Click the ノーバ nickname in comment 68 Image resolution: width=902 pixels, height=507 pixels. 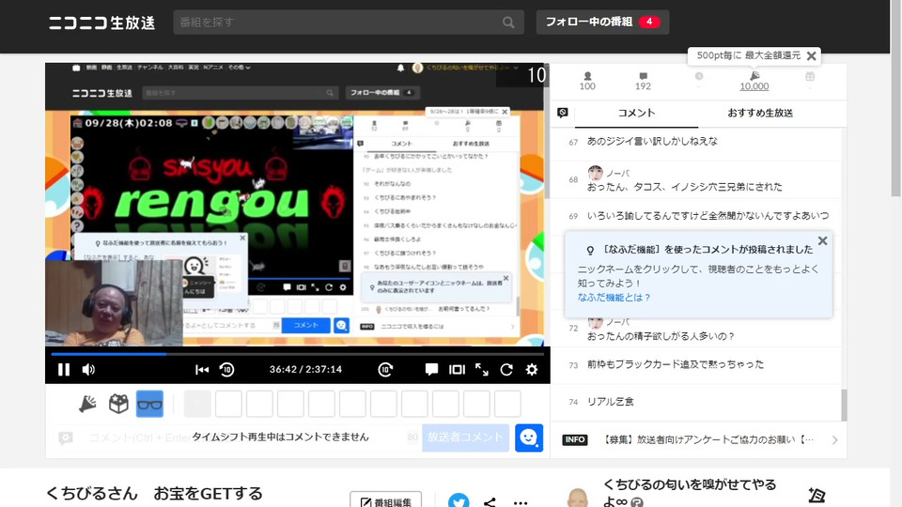618,173
